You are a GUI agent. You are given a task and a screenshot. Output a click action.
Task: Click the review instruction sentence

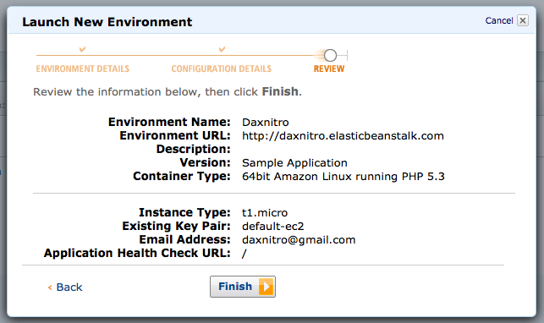[x=168, y=92]
